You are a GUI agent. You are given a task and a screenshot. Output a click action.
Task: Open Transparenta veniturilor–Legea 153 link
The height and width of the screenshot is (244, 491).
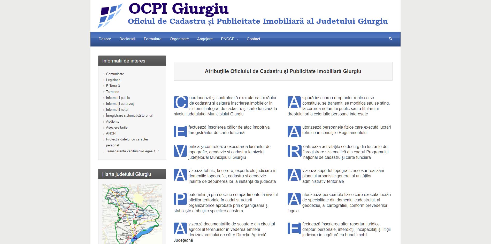point(133,151)
